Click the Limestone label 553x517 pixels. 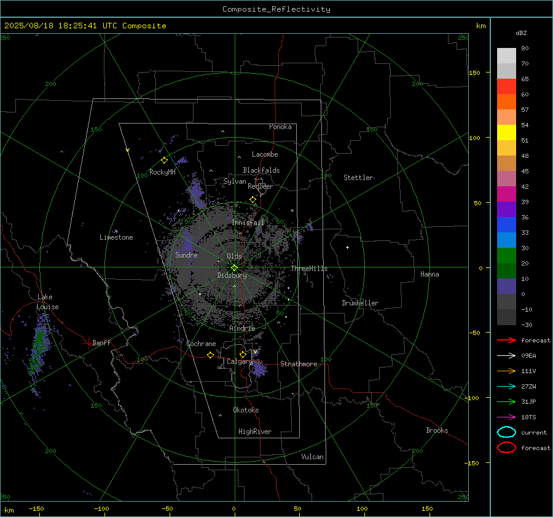116,237
